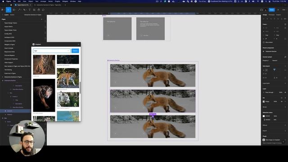288x162 pixels.
Task: Open the Widgets menu
Action: point(65,1)
